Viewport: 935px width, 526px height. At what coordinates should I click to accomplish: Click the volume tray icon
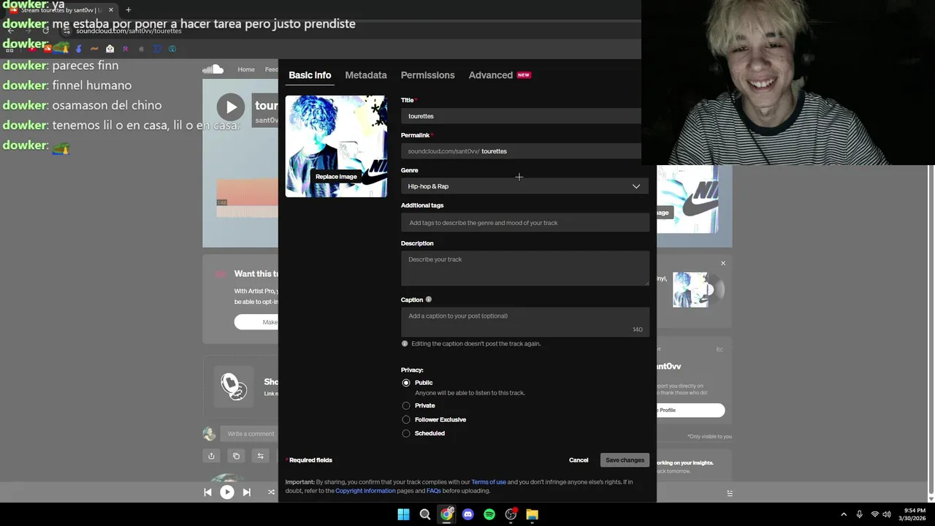[x=887, y=514]
